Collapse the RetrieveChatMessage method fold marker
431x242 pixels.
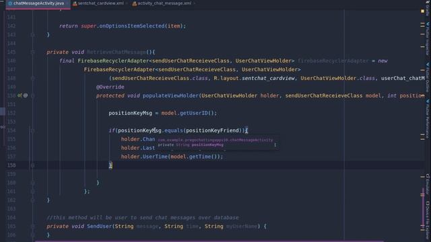click(33, 52)
